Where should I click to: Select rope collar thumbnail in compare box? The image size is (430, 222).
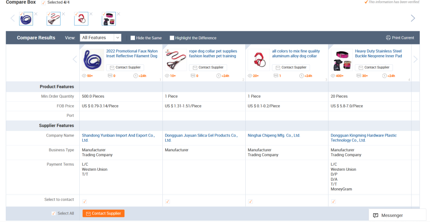(x=54, y=19)
